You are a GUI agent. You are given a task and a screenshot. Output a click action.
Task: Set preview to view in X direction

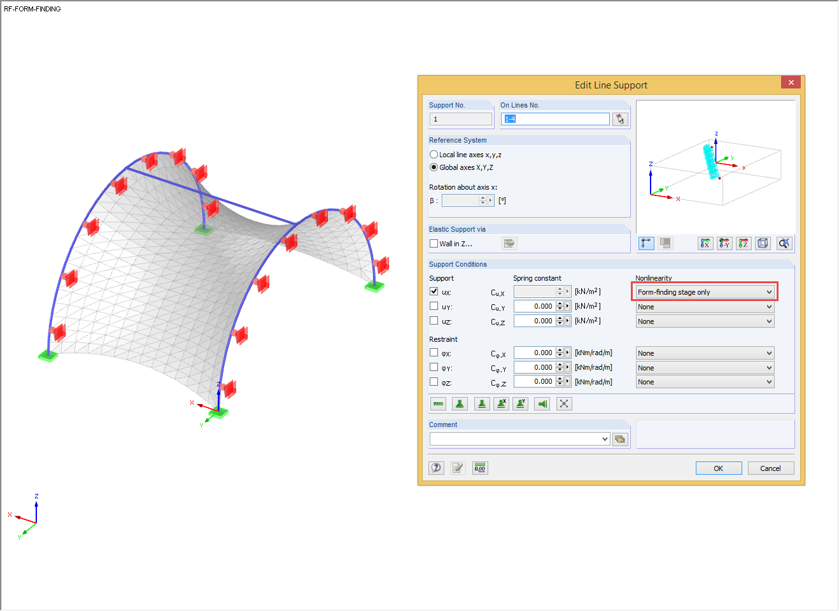tap(705, 243)
